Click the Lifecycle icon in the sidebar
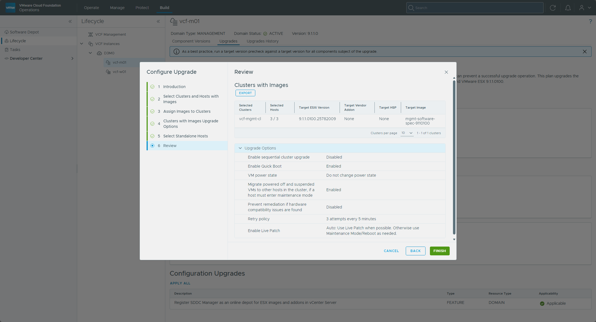Image resolution: width=596 pixels, height=322 pixels. pyautogui.click(x=7, y=41)
